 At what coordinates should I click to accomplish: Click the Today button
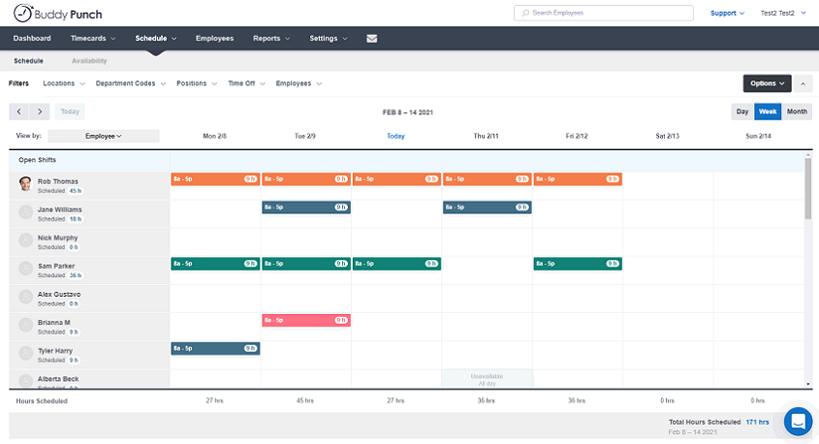coord(70,111)
